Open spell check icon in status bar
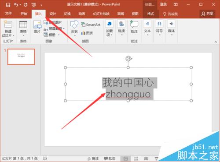The height and width of the screenshot is (162, 220). (45, 158)
